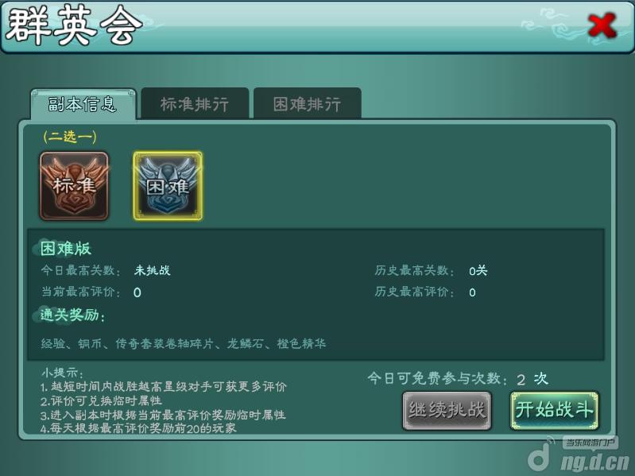Click the 通关奖励 heading

tap(73, 315)
